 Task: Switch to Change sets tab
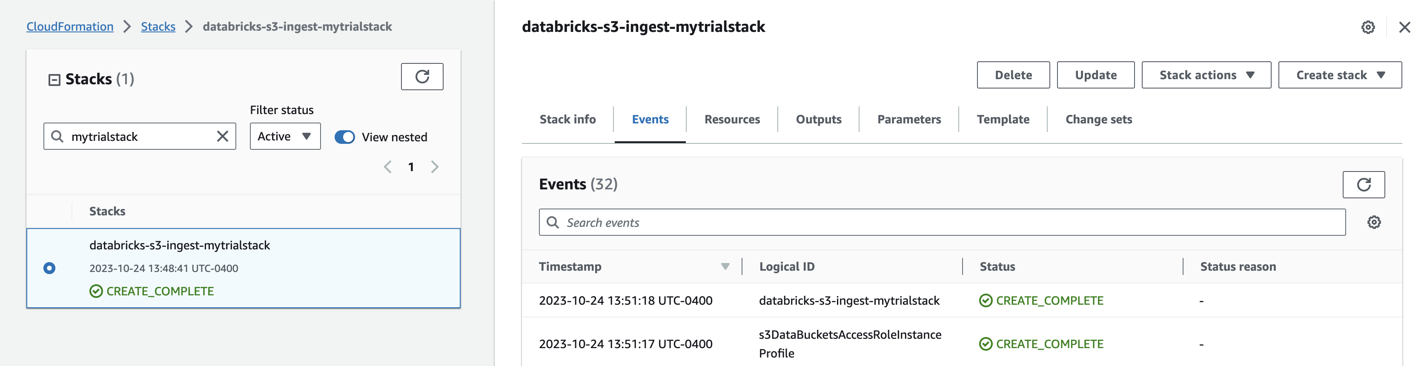1098,119
